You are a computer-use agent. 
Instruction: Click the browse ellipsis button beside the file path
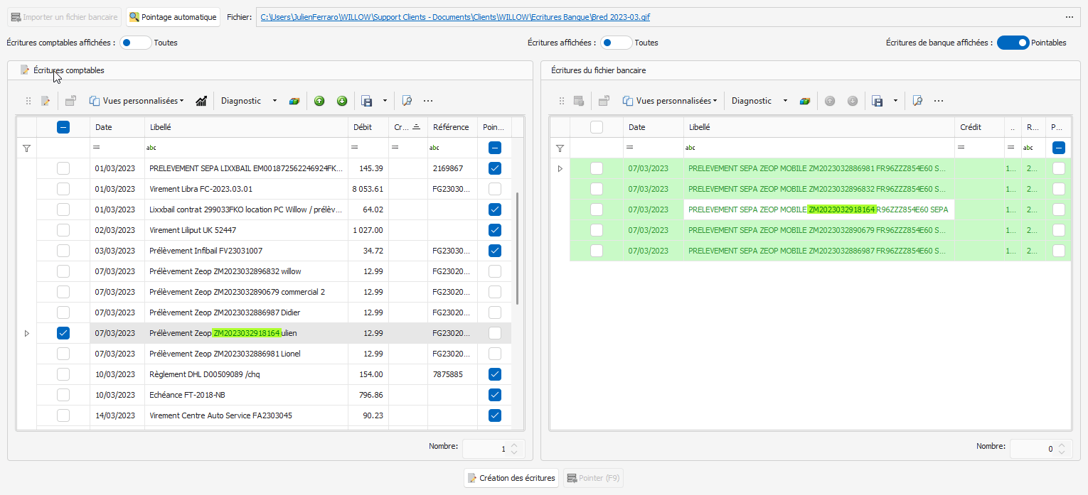point(1069,17)
